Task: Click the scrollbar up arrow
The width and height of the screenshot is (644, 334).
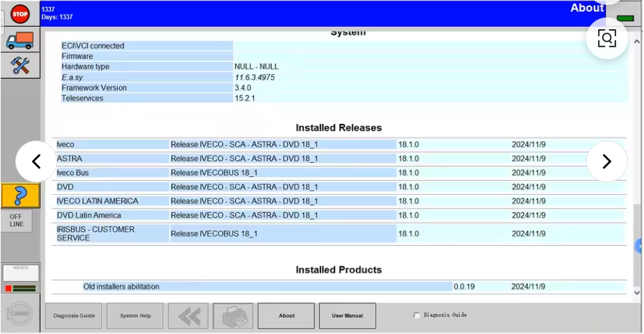Action: pyautogui.click(x=636, y=42)
